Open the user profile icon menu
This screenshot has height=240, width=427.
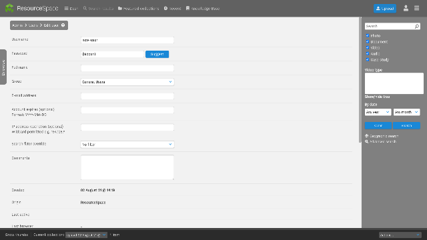406,8
